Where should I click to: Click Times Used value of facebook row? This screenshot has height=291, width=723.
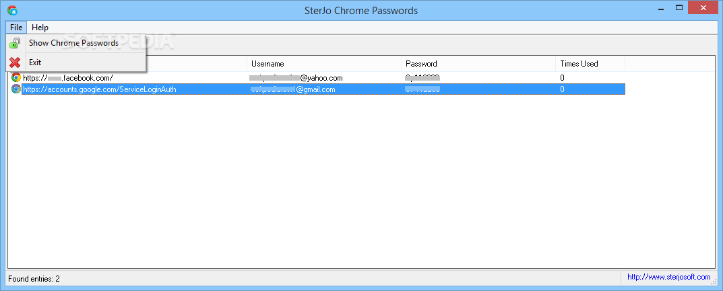(x=562, y=78)
